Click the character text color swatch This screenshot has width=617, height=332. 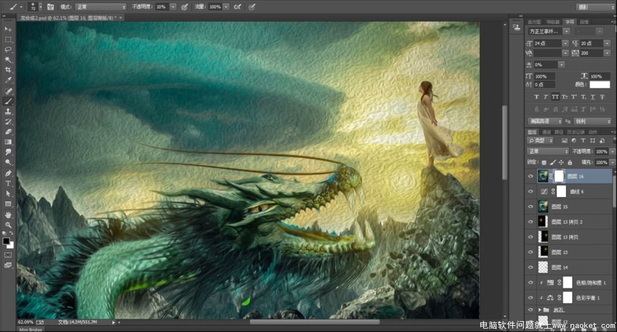600,84
